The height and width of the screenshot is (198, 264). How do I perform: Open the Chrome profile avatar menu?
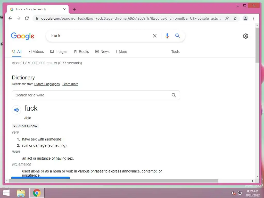click(x=245, y=18)
